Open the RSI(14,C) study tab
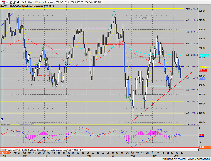 pos(77,150)
